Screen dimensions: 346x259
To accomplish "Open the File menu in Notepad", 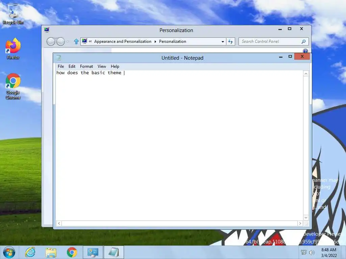I will click(61, 66).
